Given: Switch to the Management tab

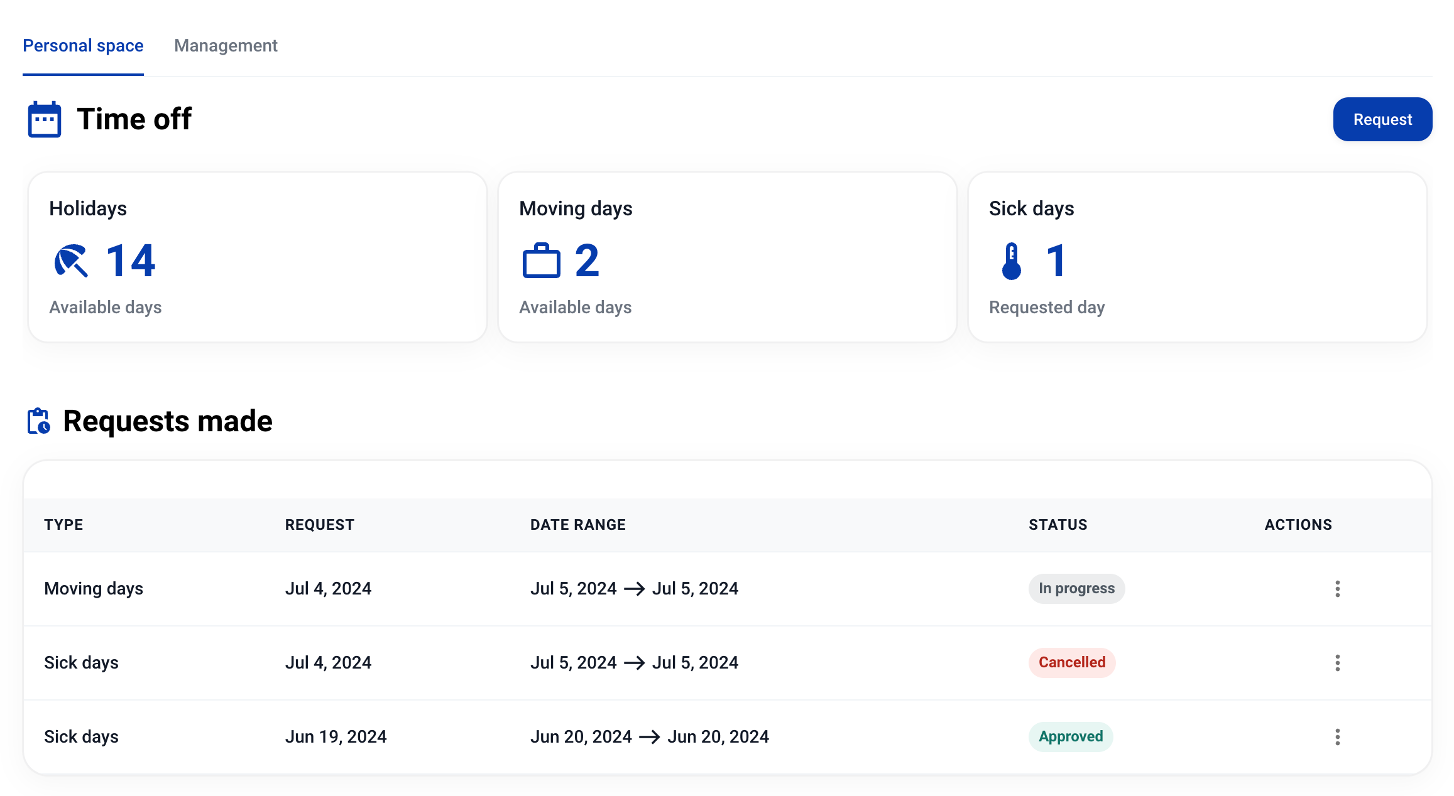Looking at the screenshot, I should tap(226, 46).
